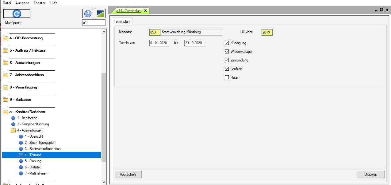Open the Ausgabe menu

coord(22,3)
